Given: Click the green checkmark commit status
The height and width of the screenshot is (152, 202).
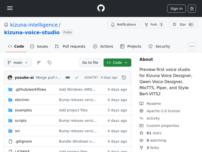Looking at the screenshot, I should pyautogui.click(x=77, y=78).
